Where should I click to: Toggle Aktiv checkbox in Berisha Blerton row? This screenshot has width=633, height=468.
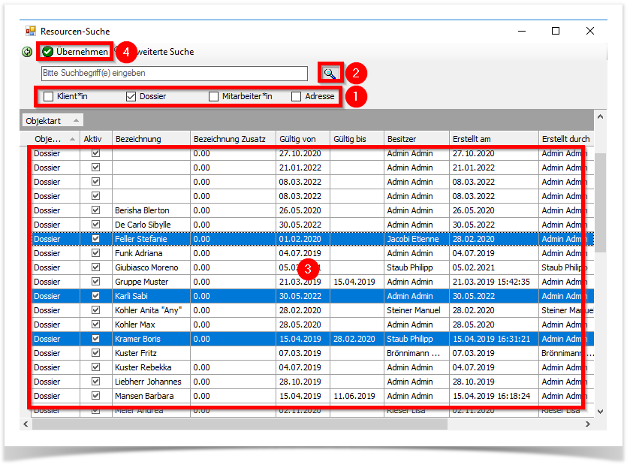pos(95,210)
